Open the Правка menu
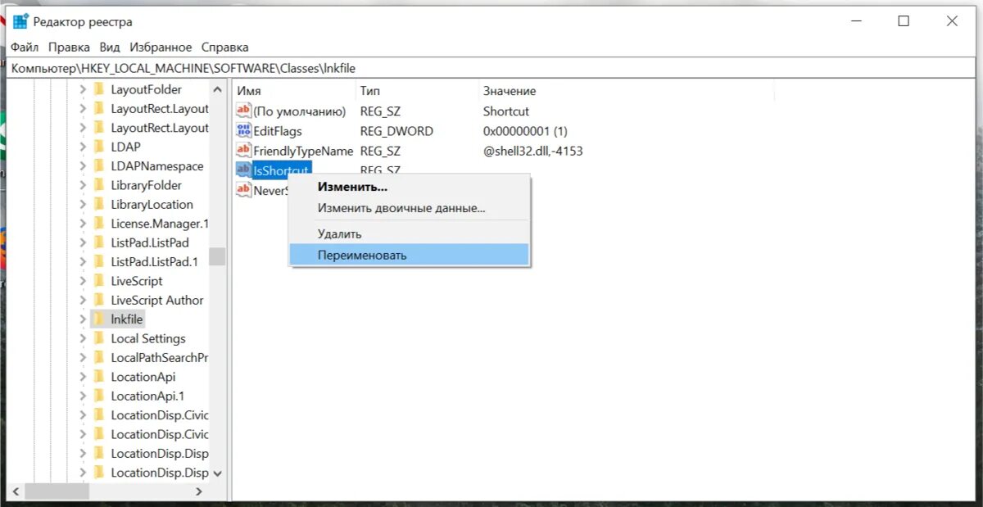The height and width of the screenshot is (507, 983). point(69,48)
